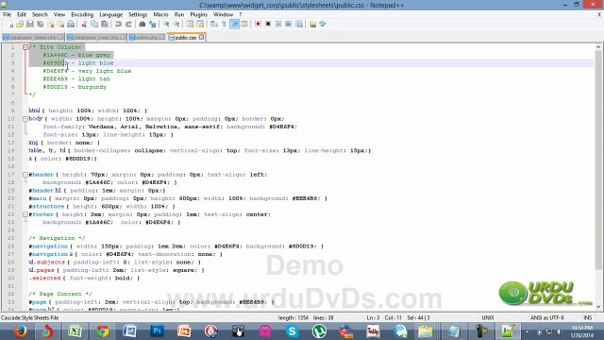Open the Language menu
This screenshot has height=340, width=604.
[110, 15]
